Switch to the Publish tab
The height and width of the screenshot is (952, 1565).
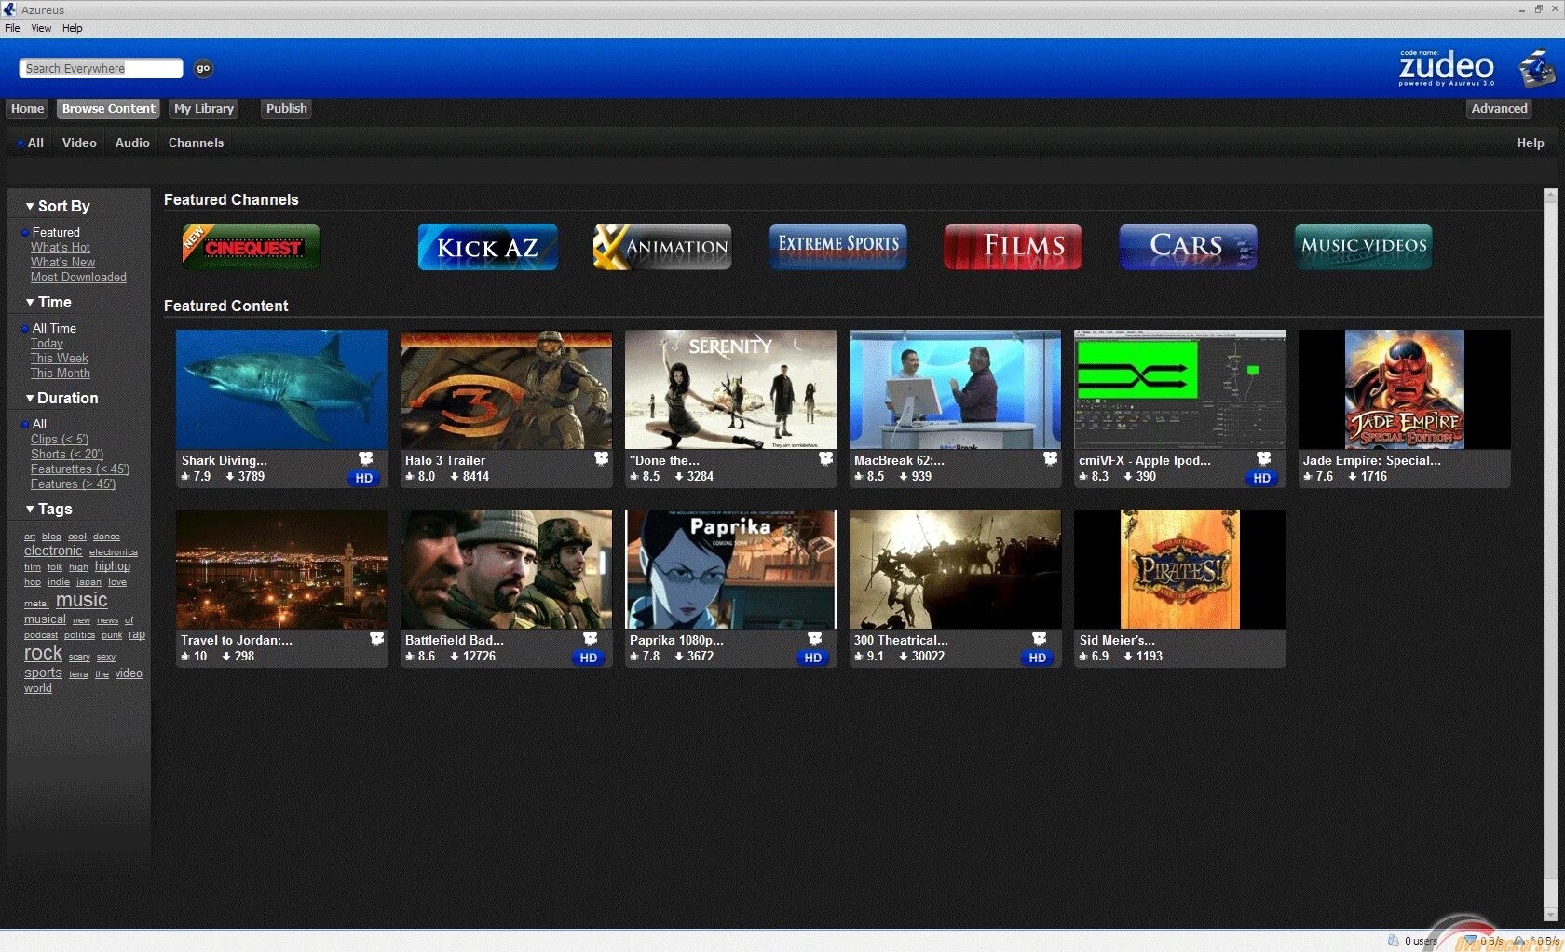286,108
